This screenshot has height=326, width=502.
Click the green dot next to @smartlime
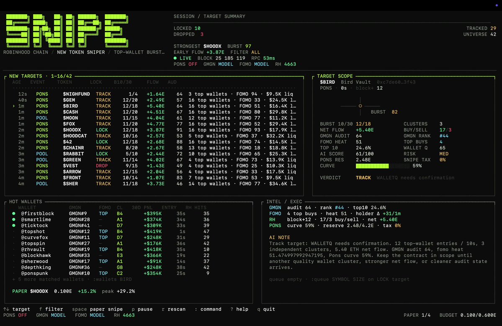[14, 219]
